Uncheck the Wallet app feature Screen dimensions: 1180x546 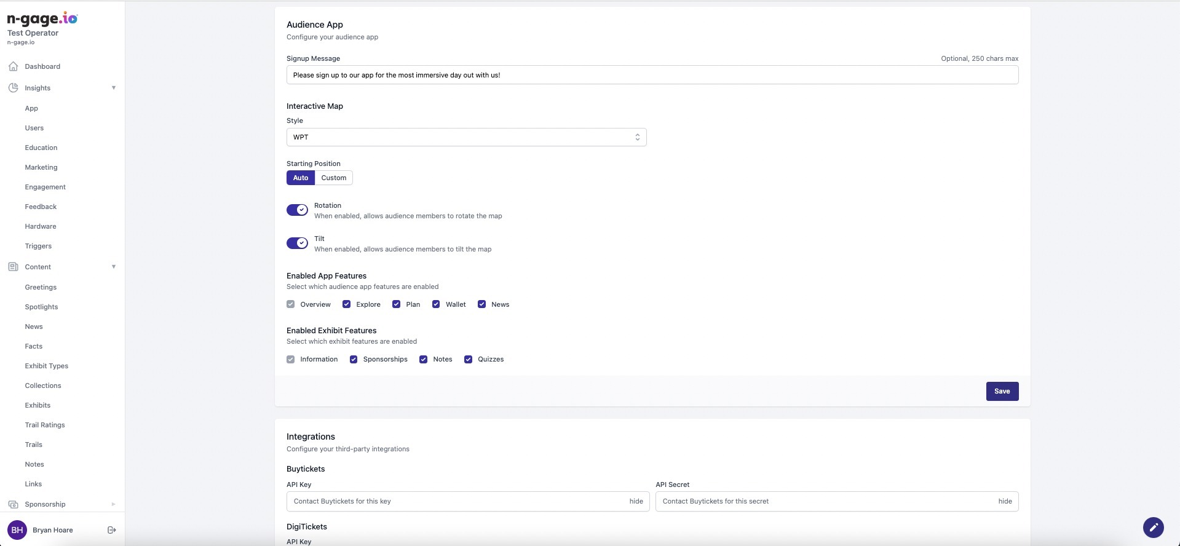pos(436,304)
